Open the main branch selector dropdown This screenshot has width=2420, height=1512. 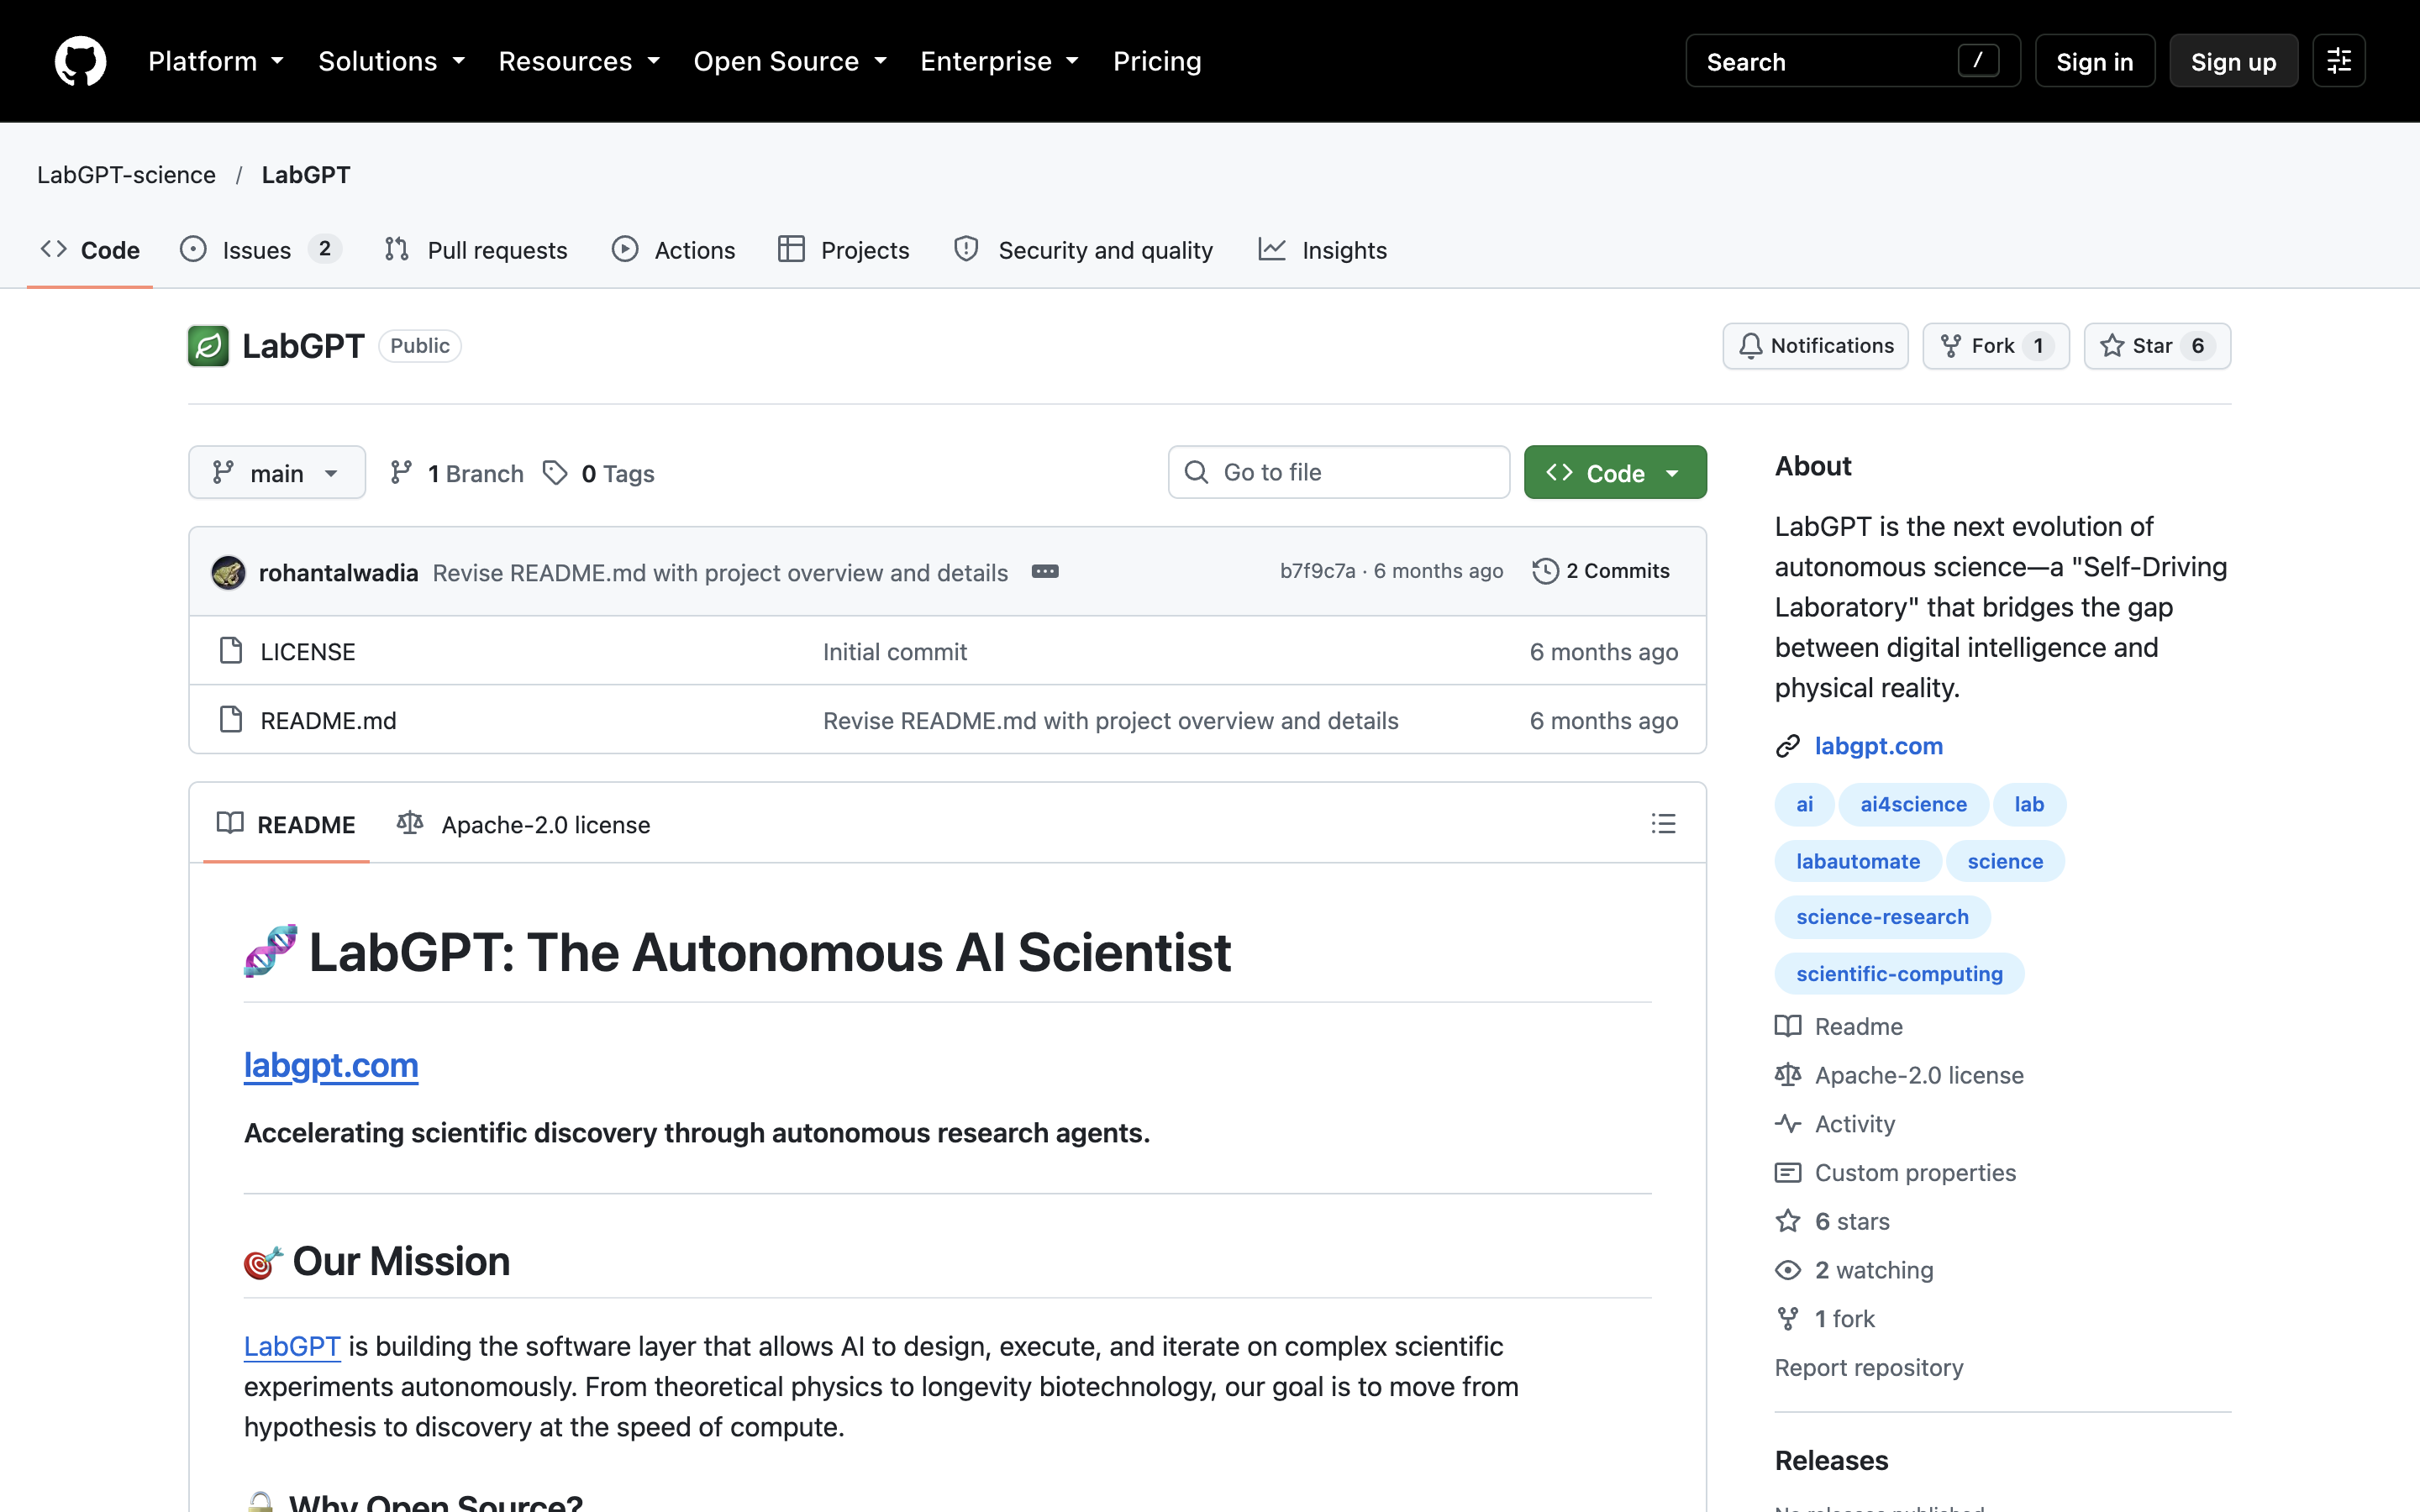[x=277, y=472]
